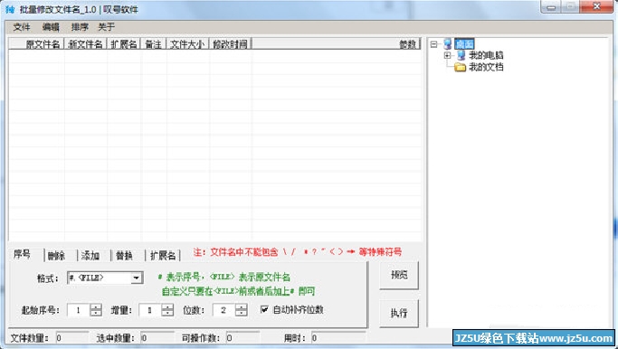
Task: Minimize the 批量修改文件名 window
Action: point(551,7)
